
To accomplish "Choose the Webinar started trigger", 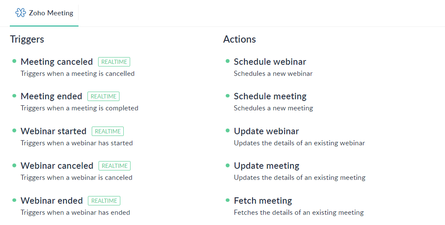I will [x=53, y=131].
